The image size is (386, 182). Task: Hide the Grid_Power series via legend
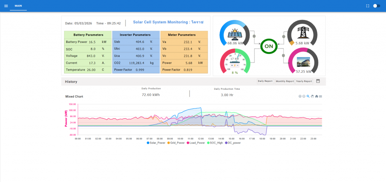click(176, 143)
